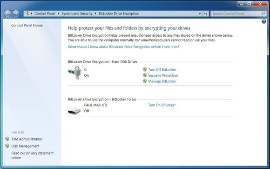
Task: Click the Back navigation arrow button
Action: tap(7, 14)
